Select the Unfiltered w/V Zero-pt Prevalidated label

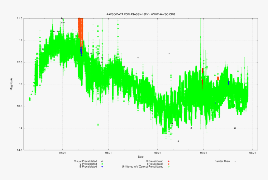click(x=142, y=167)
